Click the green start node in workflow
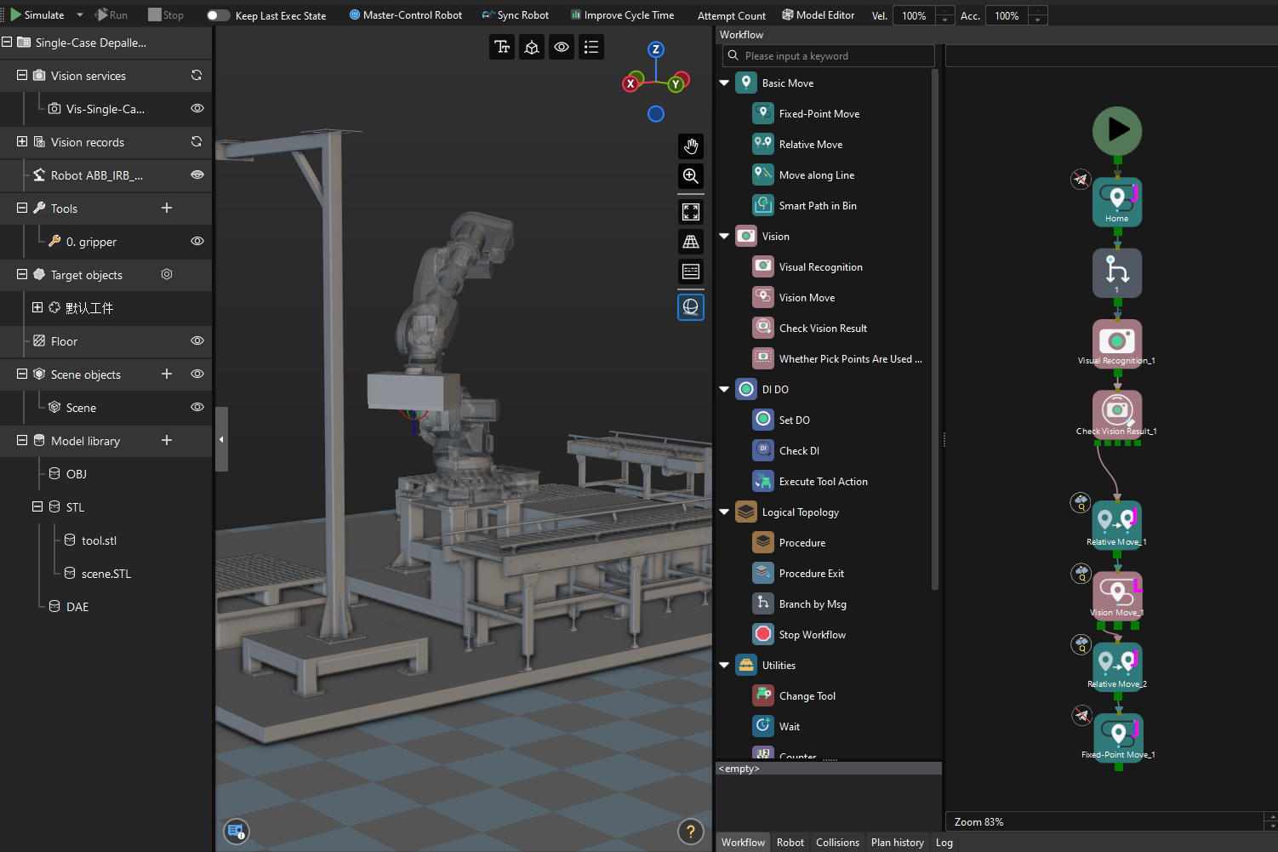The width and height of the screenshot is (1278, 852). tap(1116, 131)
